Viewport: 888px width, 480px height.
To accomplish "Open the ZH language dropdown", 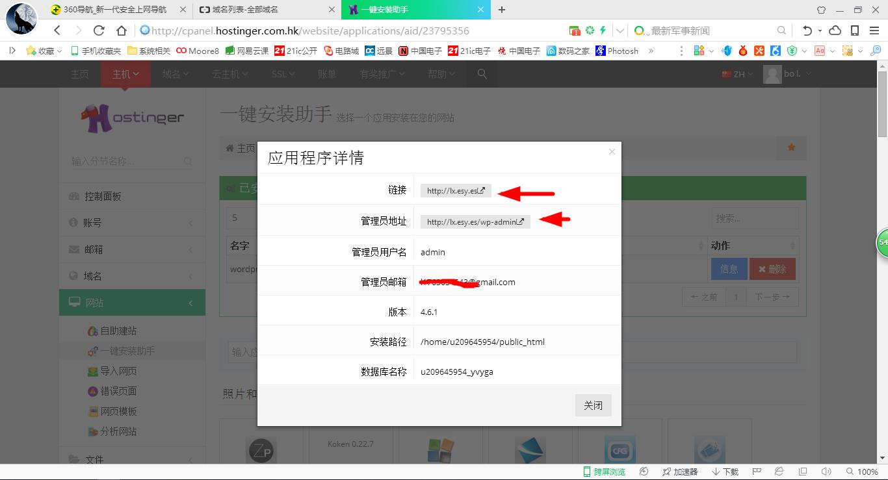I will pos(737,73).
